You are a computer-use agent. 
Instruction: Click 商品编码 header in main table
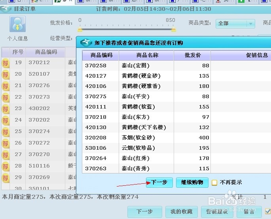(x=45, y=52)
